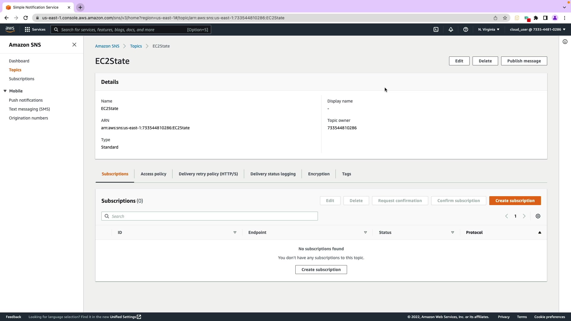Open the Services grid menu

(35, 29)
